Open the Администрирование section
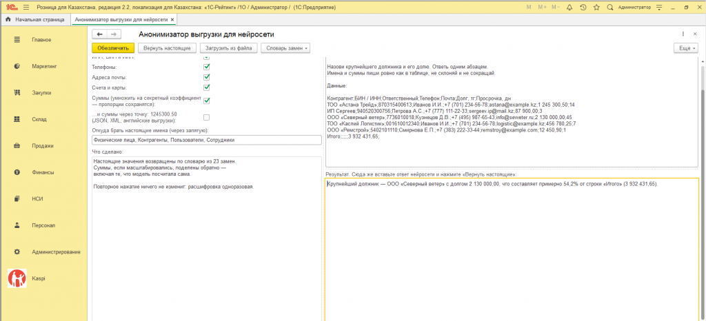Screen dimensions: 706x321 click(x=57, y=251)
